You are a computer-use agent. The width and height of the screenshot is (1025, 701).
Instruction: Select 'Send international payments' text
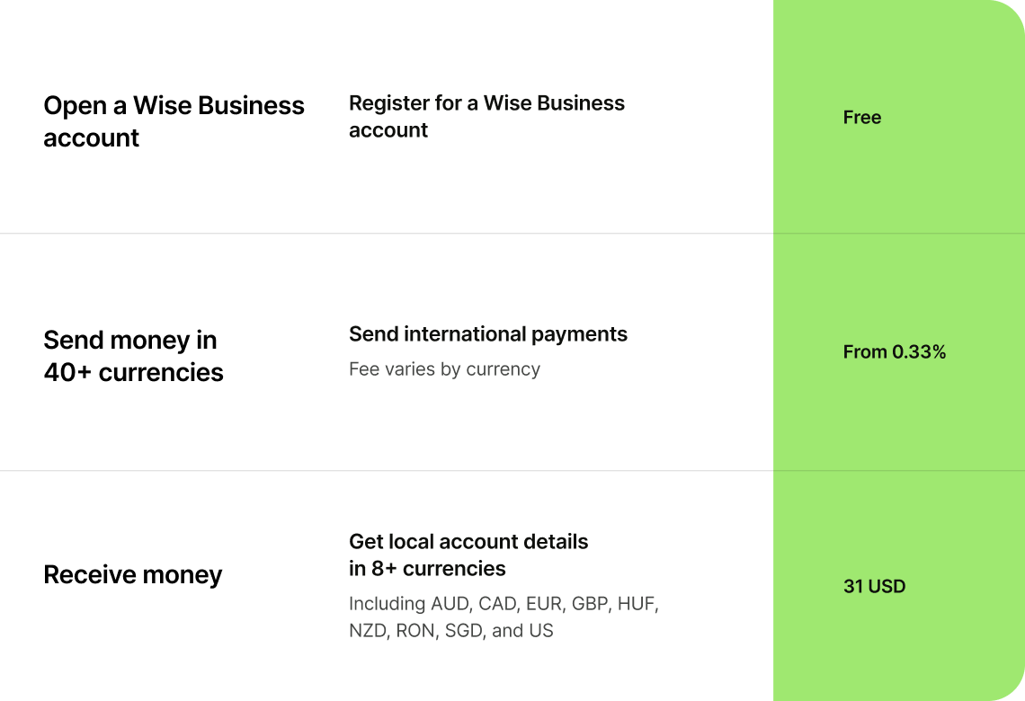point(487,334)
